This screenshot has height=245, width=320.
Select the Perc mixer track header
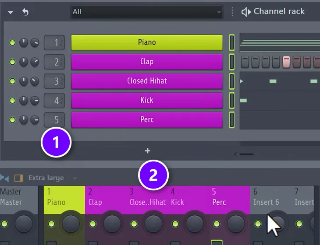[x=229, y=200]
